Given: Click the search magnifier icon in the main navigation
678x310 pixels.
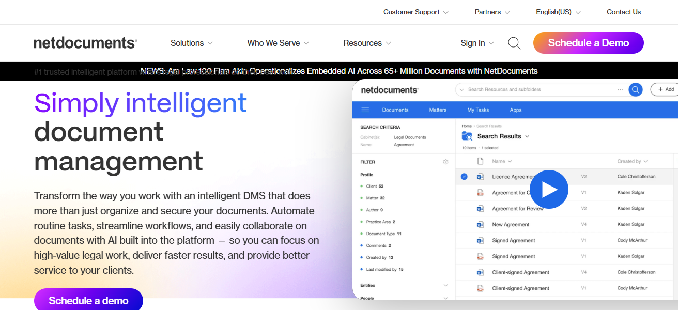Looking at the screenshot, I should pos(514,43).
